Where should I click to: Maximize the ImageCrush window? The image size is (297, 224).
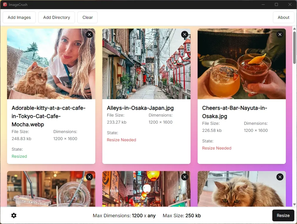coord(276,4)
